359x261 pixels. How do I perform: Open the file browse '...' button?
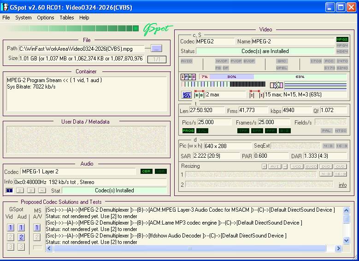tap(156, 48)
